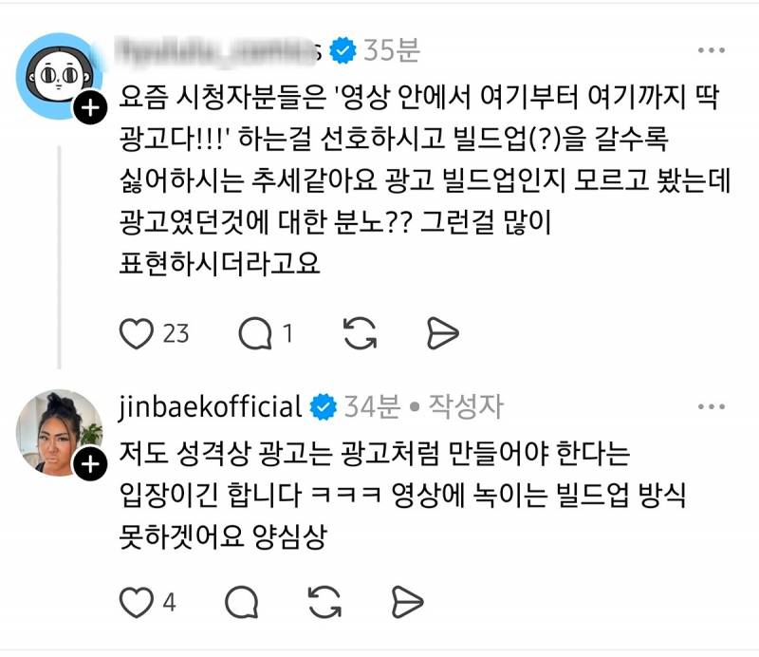Follow the first commenter via the plus button

[89, 104]
